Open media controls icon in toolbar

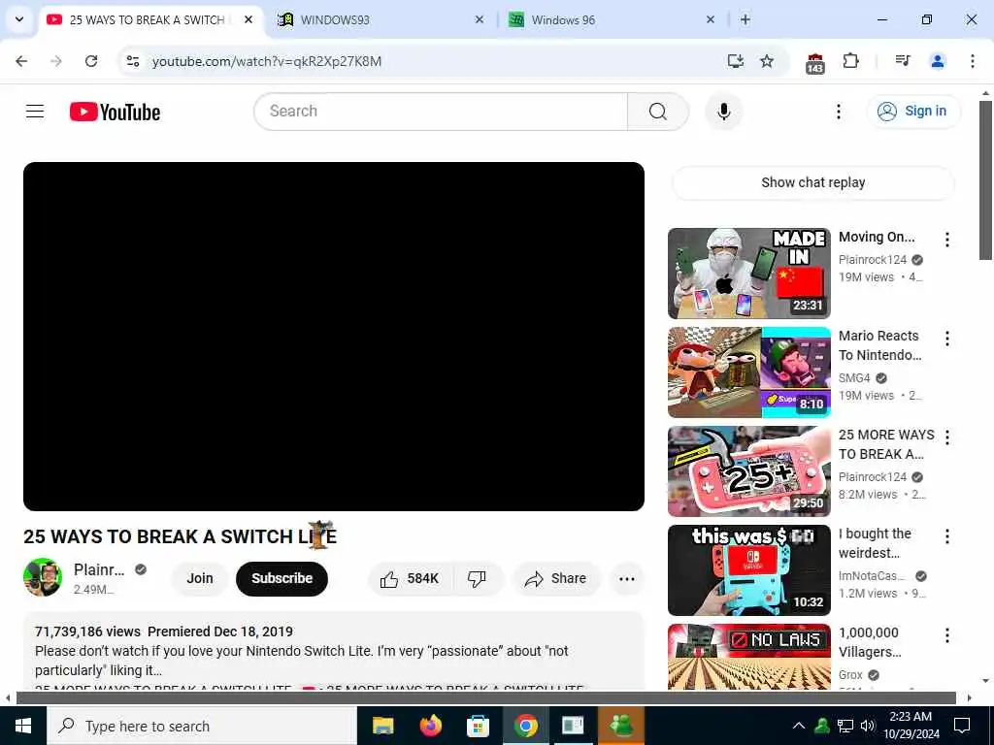tap(903, 61)
